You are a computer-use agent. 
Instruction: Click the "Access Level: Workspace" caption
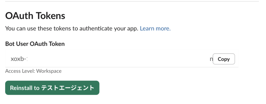pyautogui.click(x=33, y=71)
